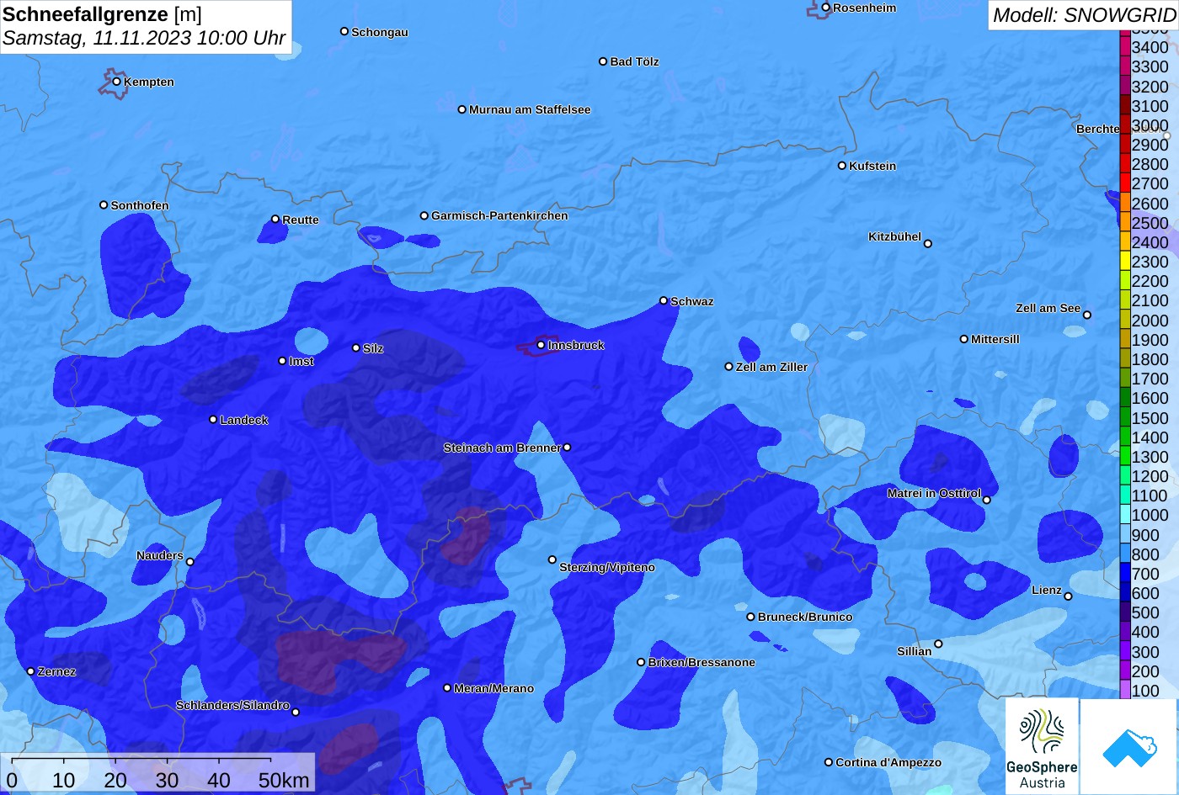Click the Modell: SNOWGRID label
This screenshot has width=1179, height=795.
[1083, 15]
